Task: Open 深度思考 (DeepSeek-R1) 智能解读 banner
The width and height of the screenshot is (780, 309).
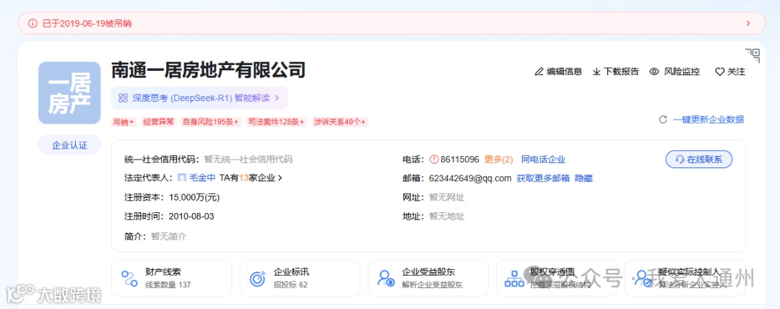Action: pos(199,98)
